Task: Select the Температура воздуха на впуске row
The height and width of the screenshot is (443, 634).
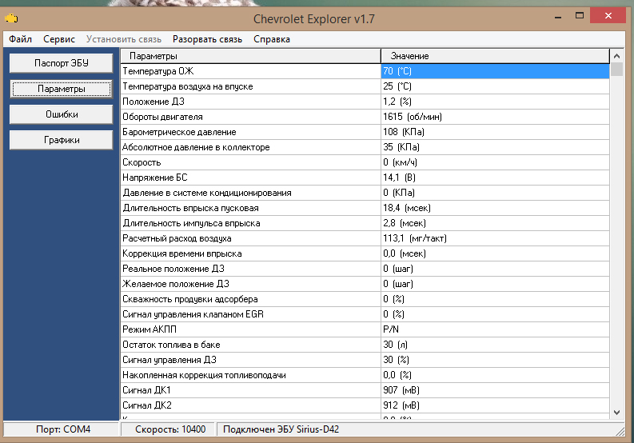Action: (365, 86)
